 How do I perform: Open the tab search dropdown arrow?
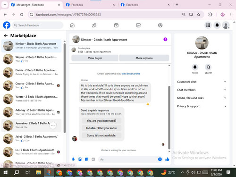coord(5,5)
